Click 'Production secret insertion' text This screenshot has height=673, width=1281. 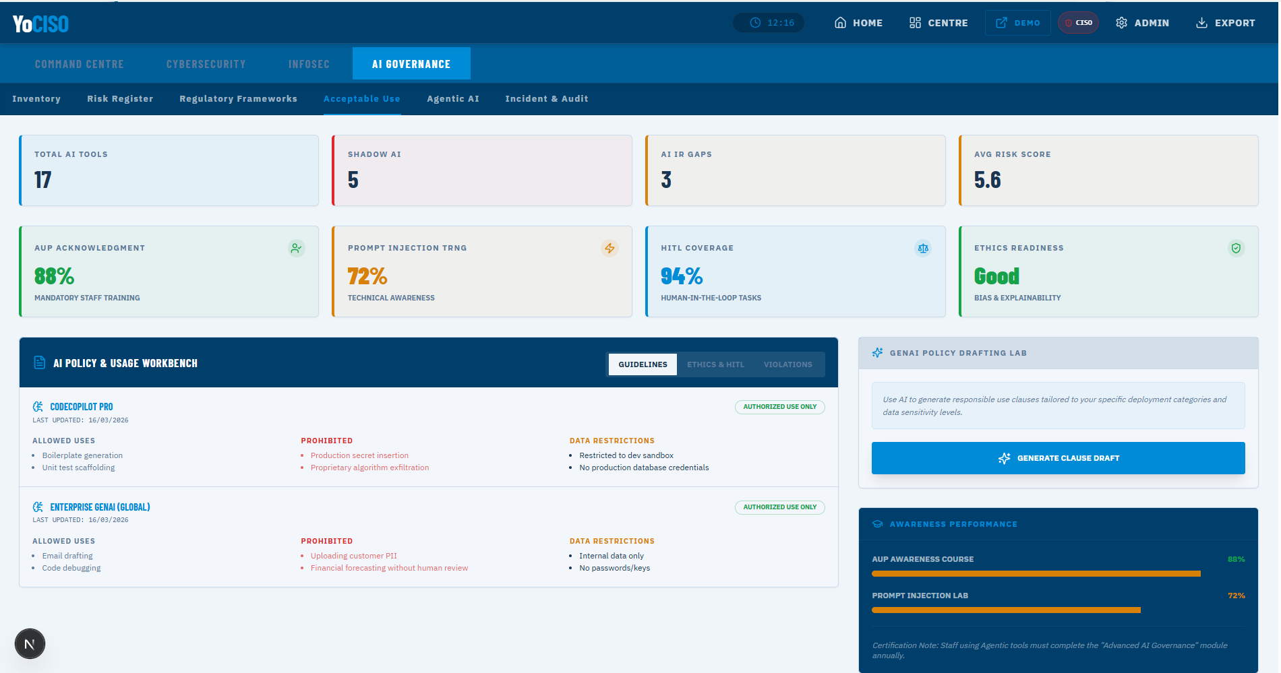(359, 455)
